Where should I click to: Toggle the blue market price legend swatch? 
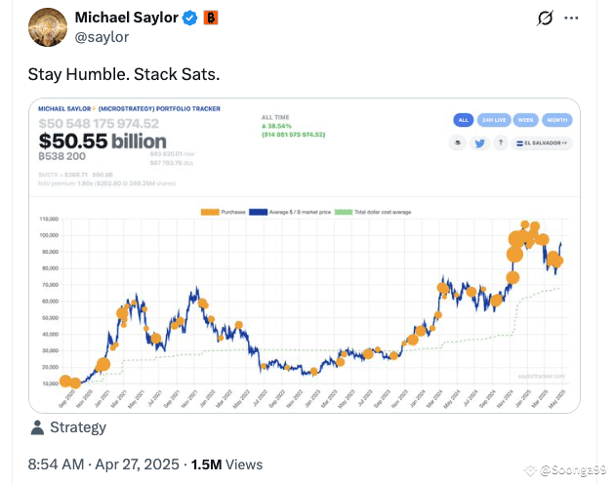[x=258, y=212]
